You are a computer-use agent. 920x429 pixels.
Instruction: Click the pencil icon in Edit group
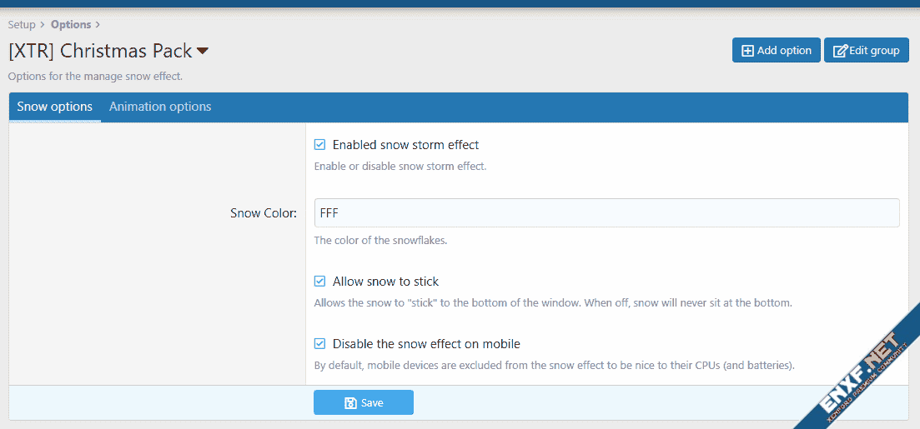tap(840, 51)
